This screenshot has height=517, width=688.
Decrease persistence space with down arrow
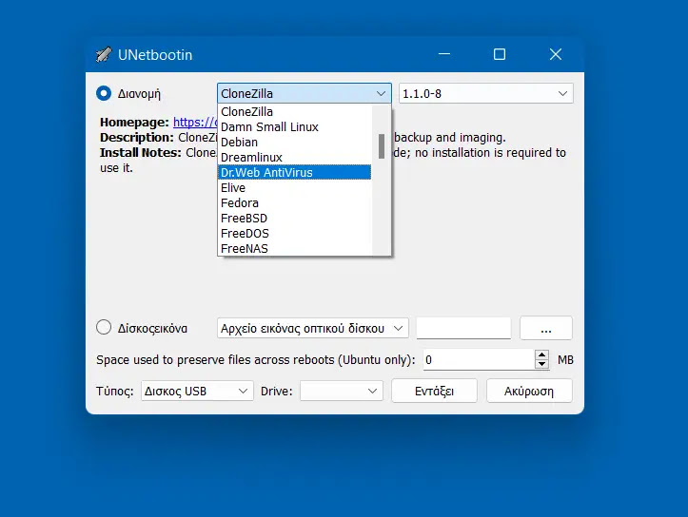[541, 365]
